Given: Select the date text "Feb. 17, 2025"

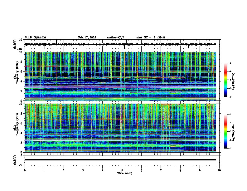Looking at the screenshot, I should coord(87,37).
